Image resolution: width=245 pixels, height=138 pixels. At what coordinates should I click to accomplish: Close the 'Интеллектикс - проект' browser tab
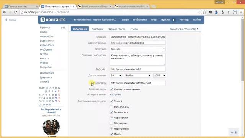point(73,7)
